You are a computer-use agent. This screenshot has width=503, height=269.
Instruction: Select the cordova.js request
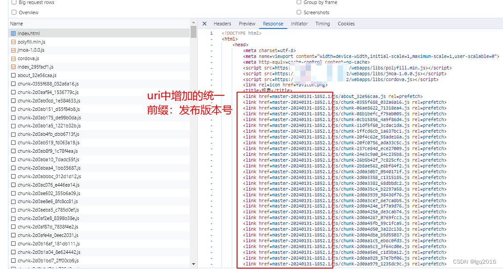[99, 59]
